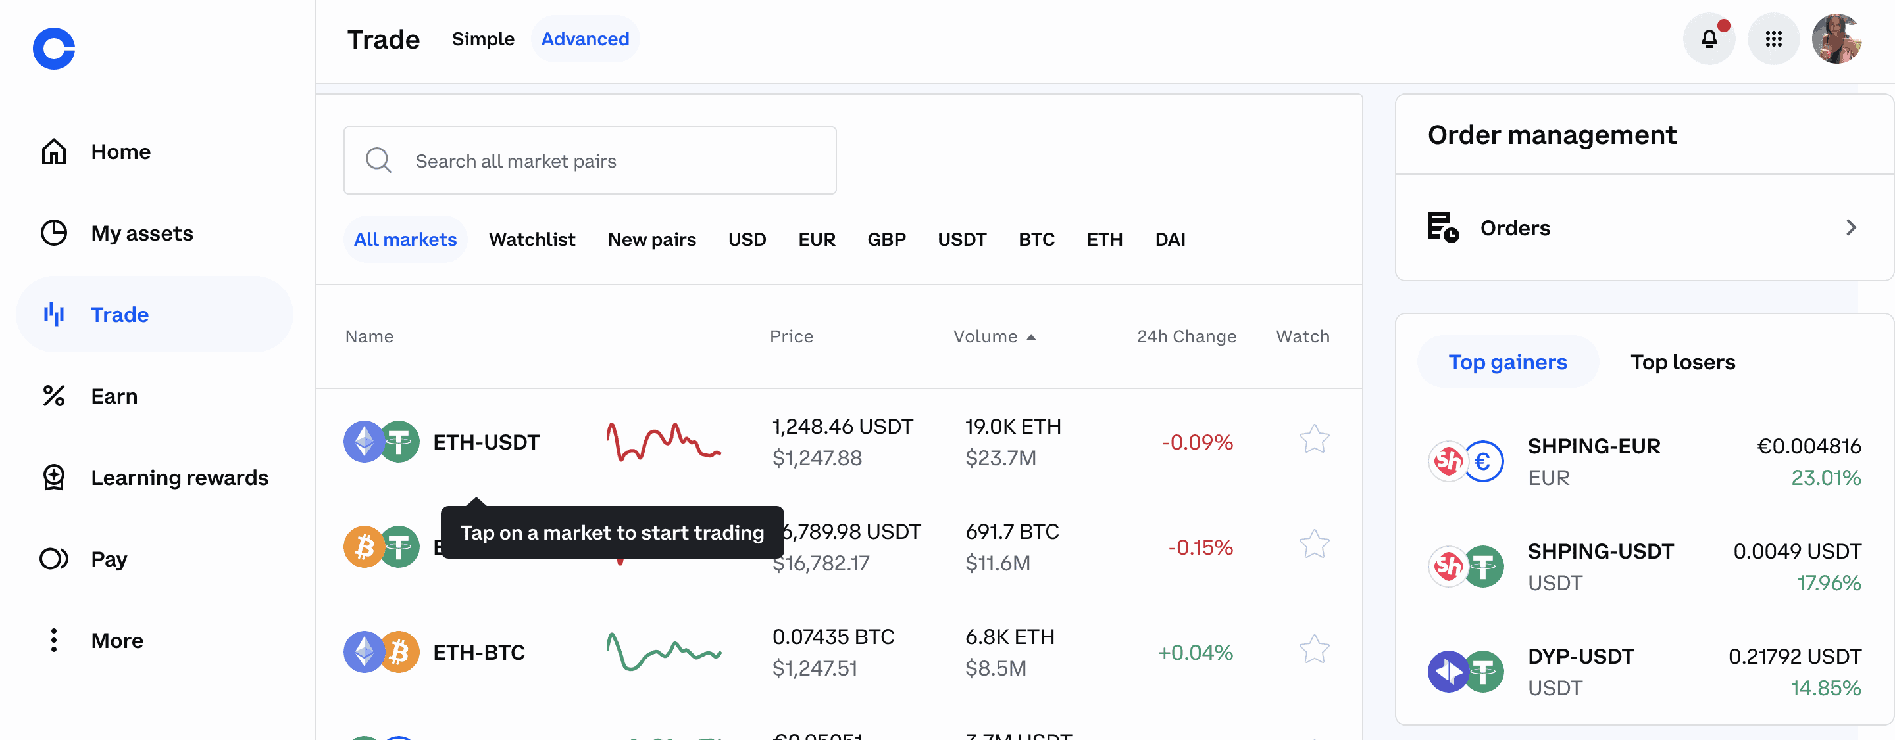Click the 1,248.46 USDT price

842,427
